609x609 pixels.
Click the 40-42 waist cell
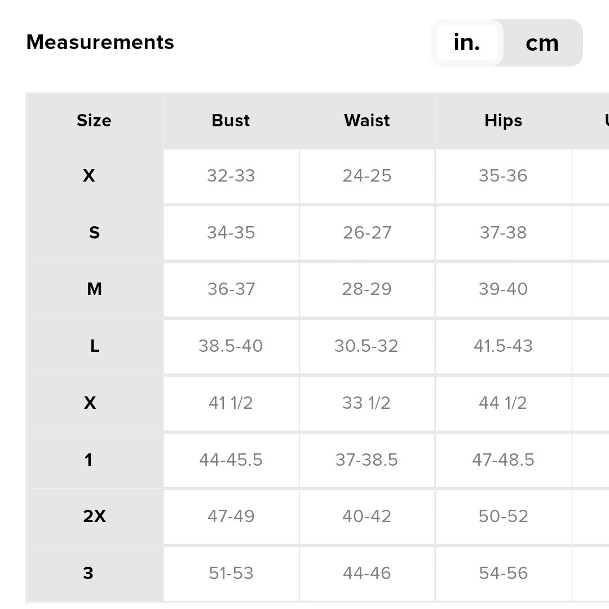click(x=367, y=517)
